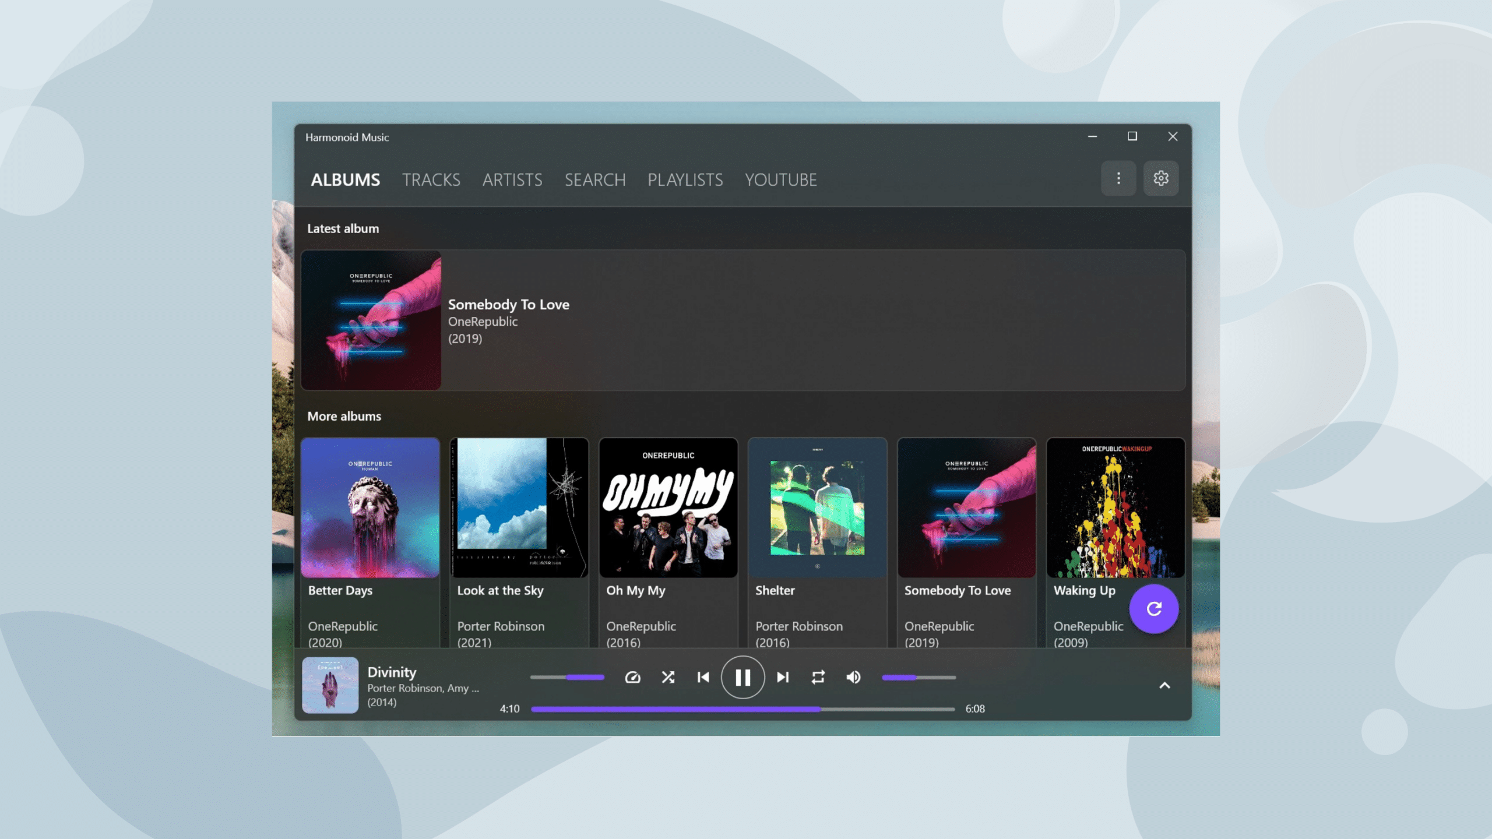Open the Better Days album cover

[370, 507]
